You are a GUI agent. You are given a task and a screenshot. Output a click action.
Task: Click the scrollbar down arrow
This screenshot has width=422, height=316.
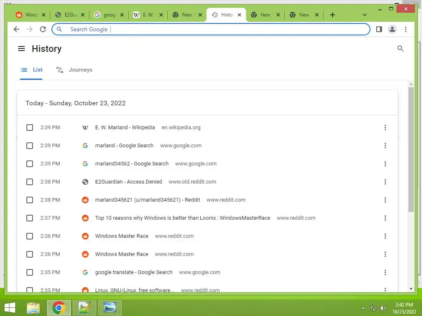pos(411,289)
